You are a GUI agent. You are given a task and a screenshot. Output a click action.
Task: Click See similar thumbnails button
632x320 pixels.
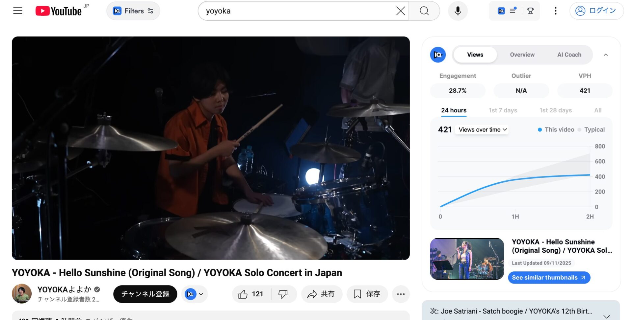(549, 278)
